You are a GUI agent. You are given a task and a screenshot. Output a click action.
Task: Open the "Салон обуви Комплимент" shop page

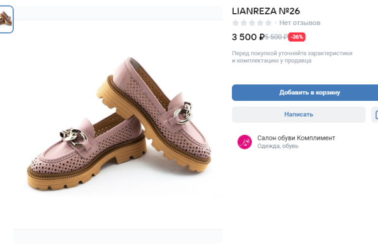point(296,137)
